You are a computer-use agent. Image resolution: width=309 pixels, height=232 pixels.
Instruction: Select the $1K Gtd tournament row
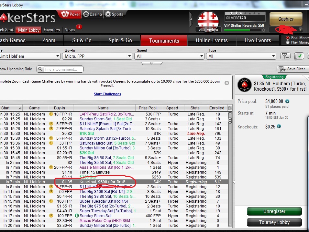coord(114,133)
